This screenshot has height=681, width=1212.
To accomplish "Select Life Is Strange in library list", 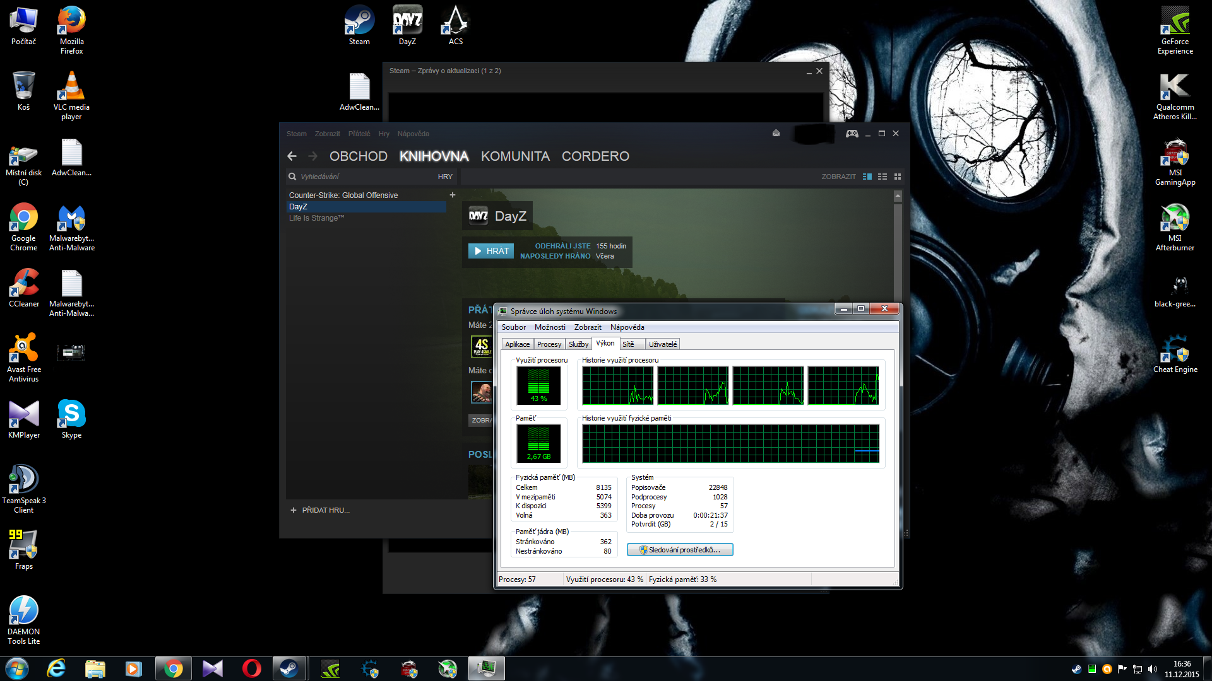I will 316,218.
